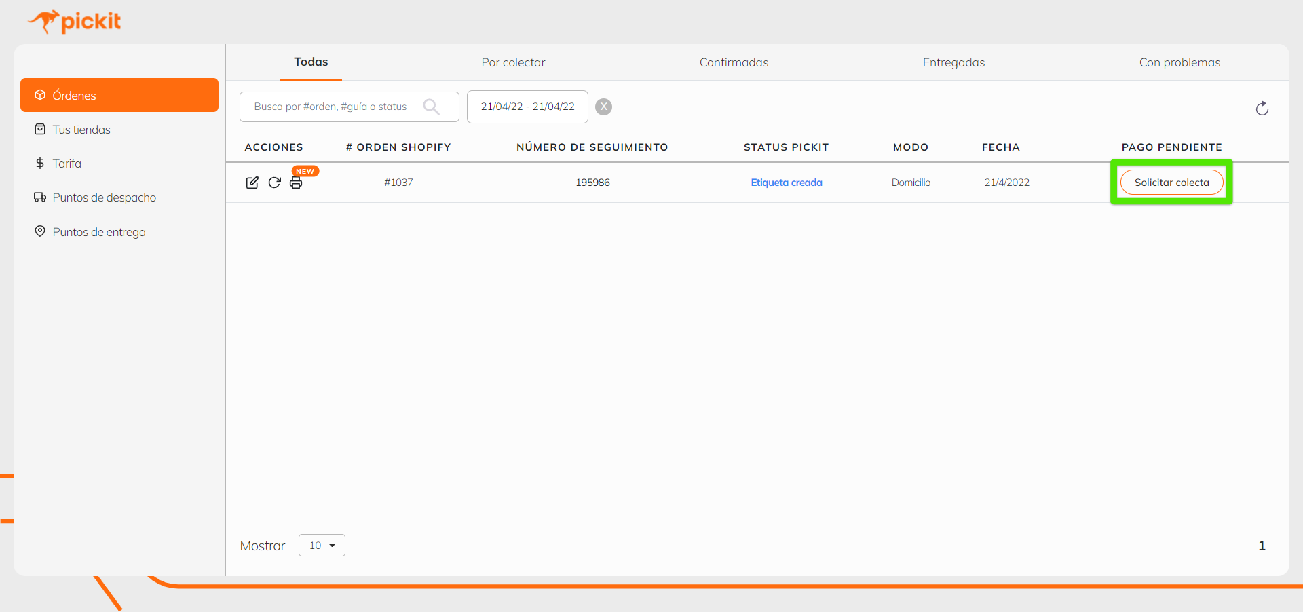Open Puntos de entrega page

click(99, 232)
